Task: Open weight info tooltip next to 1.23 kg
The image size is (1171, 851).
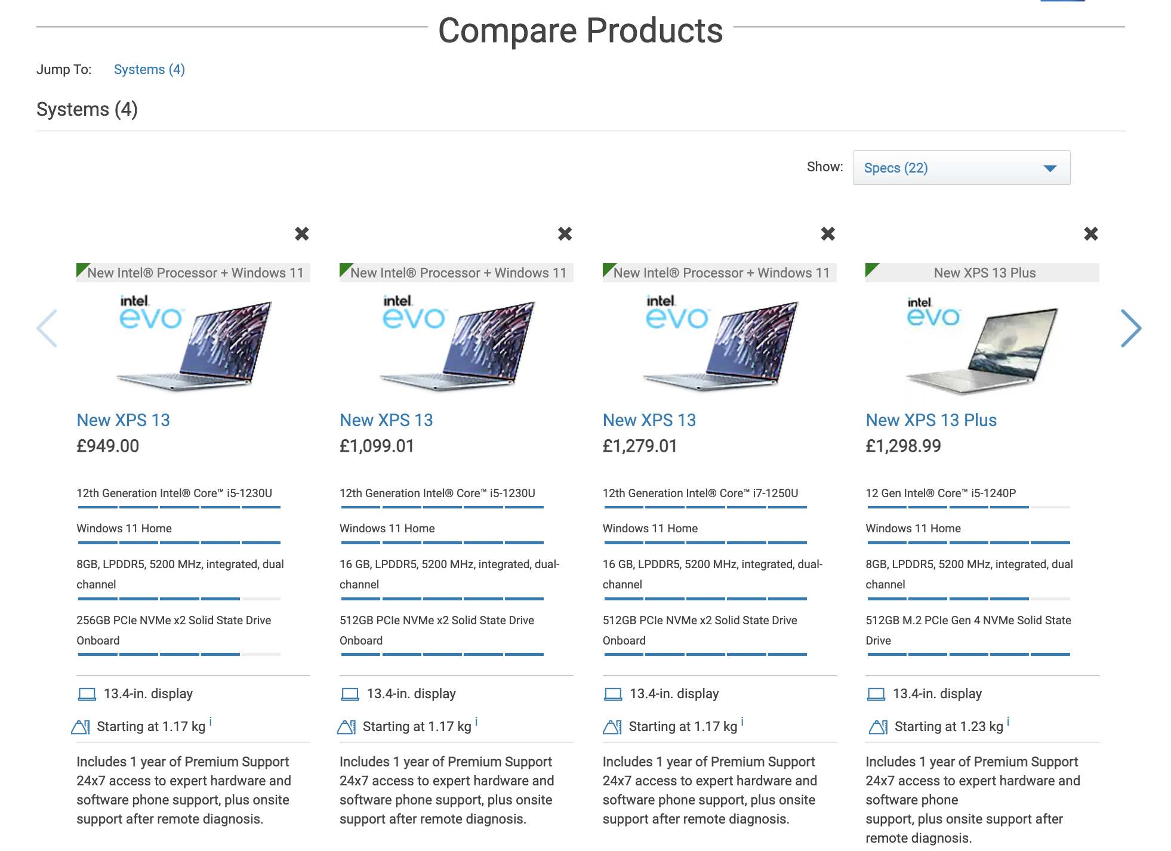Action: pyautogui.click(x=1008, y=721)
